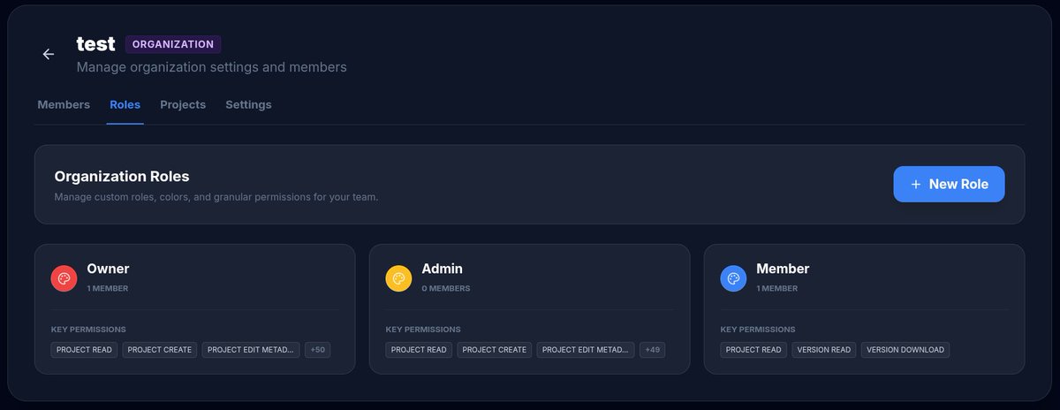Expand the +49 permissions badge on Admin
The width and height of the screenshot is (1060, 410).
pyautogui.click(x=652, y=350)
